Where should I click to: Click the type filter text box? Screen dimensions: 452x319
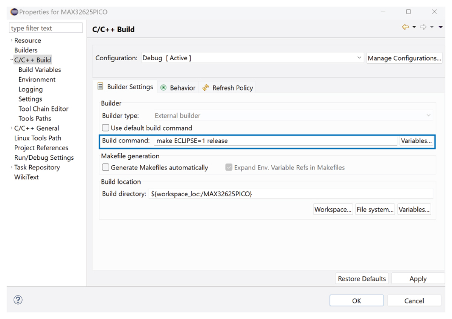click(46, 28)
